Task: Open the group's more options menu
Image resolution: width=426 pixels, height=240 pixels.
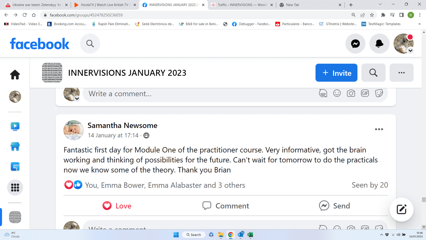Action: [x=401, y=73]
